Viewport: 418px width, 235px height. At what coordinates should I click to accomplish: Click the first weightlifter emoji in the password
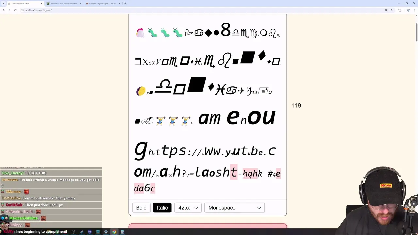pos(160,121)
